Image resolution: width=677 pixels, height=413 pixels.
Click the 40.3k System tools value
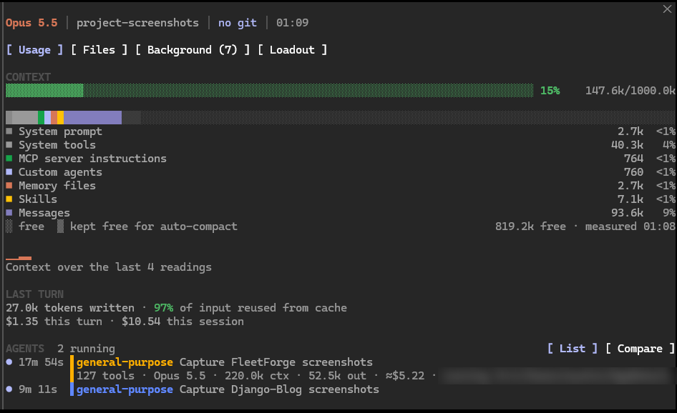coord(627,145)
